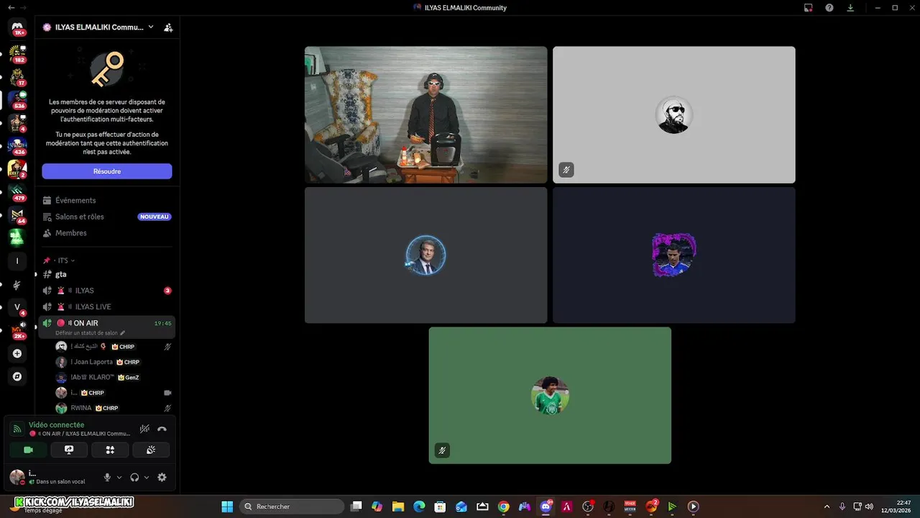The width and height of the screenshot is (920, 518).
Task: Open File Explorer from taskbar
Action: [x=397, y=506]
